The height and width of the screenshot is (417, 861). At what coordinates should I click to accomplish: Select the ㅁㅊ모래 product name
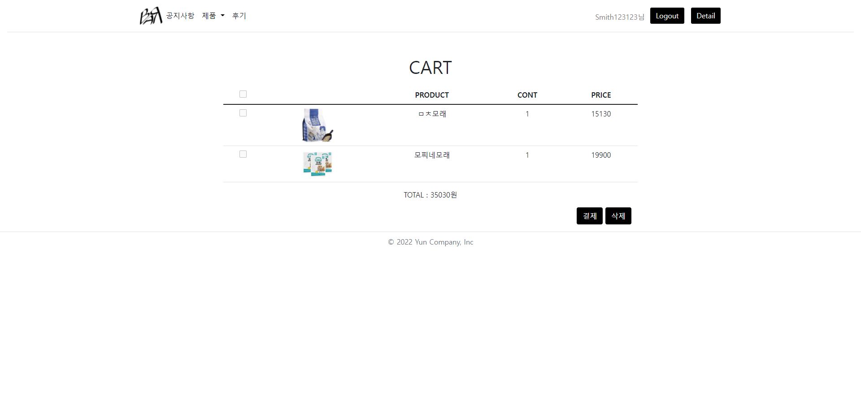[431, 114]
